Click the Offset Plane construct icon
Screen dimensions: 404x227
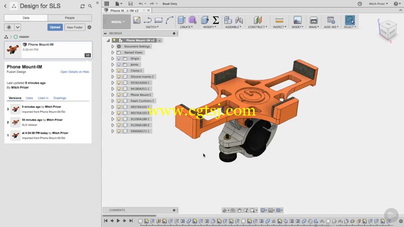coord(258,20)
